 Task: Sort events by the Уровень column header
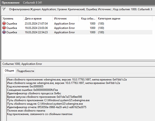pos(8,19)
